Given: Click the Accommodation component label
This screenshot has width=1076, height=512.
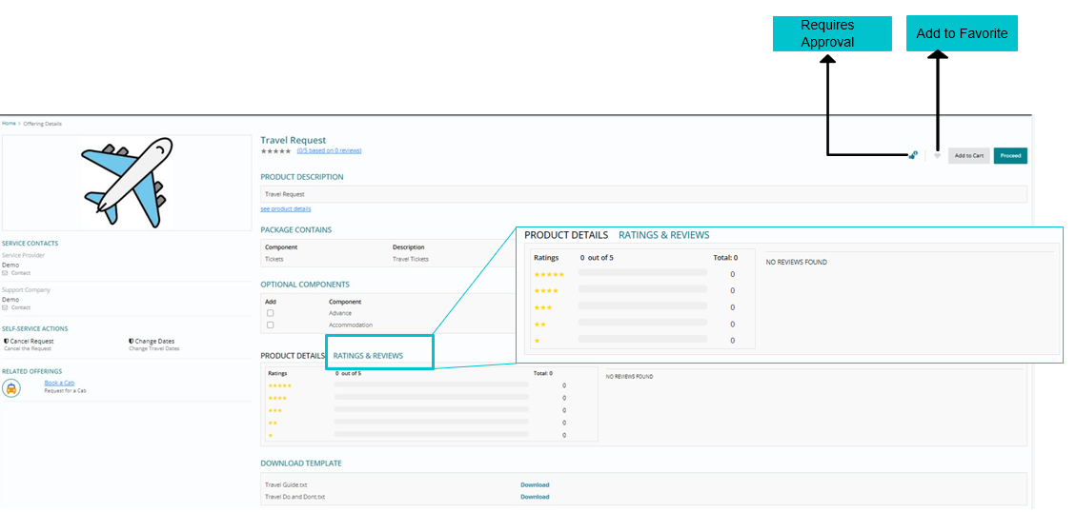Looking at the screenshot, I should tap(350, 325).
